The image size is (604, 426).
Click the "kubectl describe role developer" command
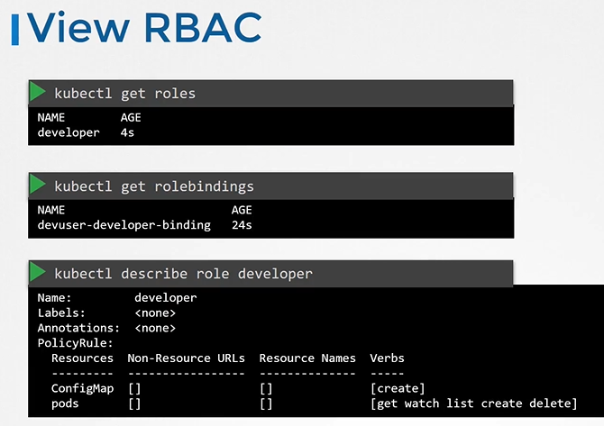click(183, 273)
